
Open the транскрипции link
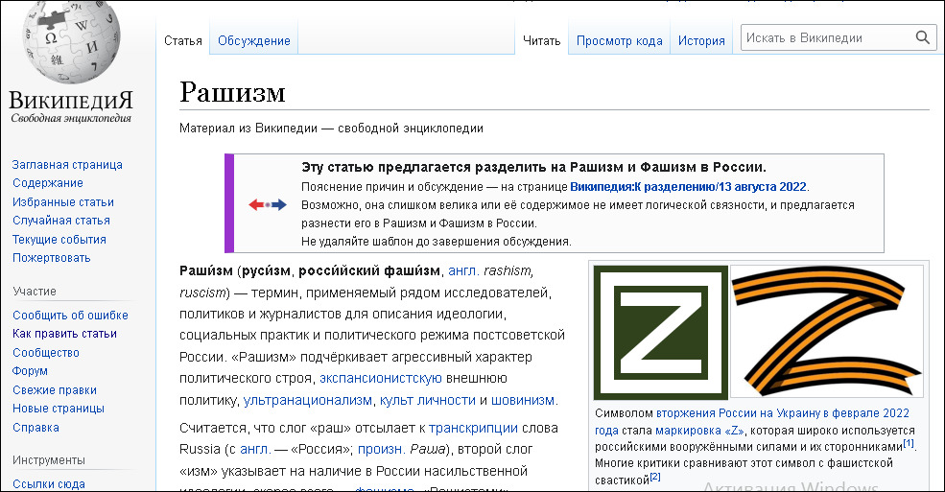click(x=473, y=428)
